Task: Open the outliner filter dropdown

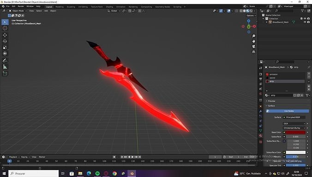Action: (x=303, y=11)
